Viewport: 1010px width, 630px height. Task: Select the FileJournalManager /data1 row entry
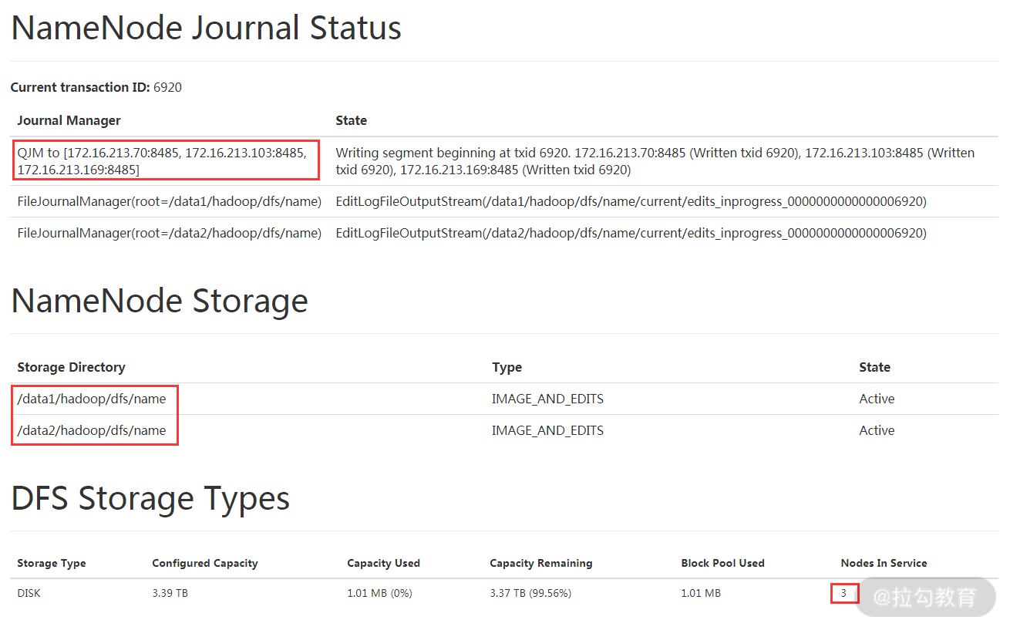169,201
